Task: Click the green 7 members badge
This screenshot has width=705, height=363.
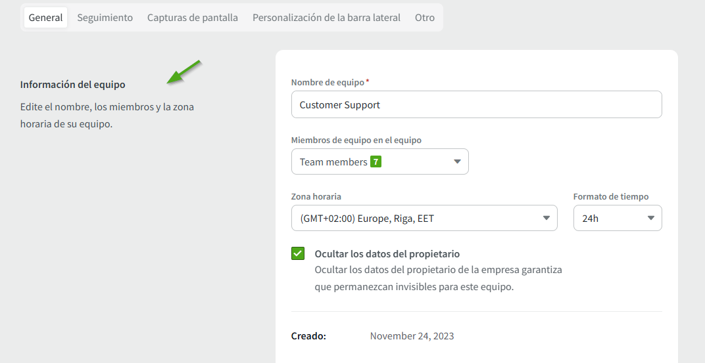Action: click(376, 161)
